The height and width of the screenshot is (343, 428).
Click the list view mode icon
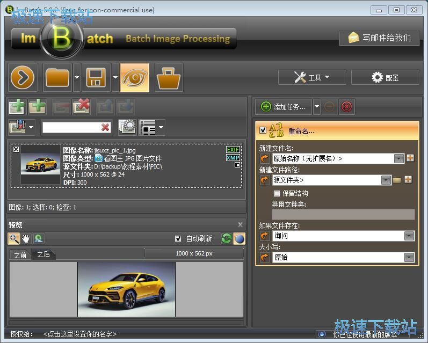point(148,127)
